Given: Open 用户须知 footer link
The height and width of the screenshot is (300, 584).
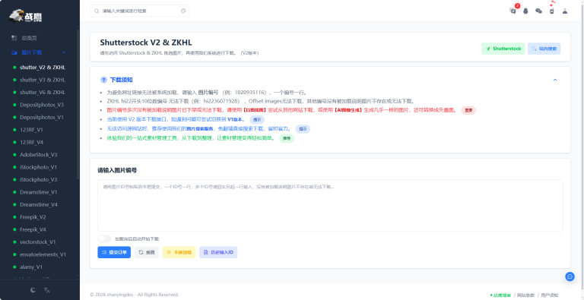Looking at the screenshot, I should 549,295.
